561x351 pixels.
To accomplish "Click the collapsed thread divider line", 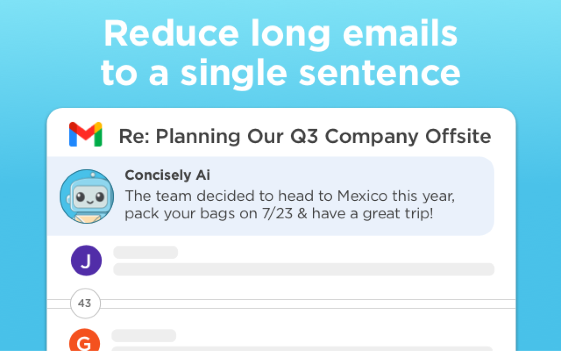I will coord(309,304).
